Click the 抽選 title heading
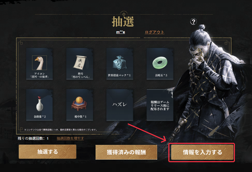Viewport: 252px width, 172px height. 123,21
